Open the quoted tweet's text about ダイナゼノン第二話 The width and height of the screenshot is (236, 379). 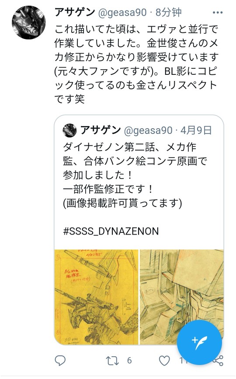(x=135, y=175)
